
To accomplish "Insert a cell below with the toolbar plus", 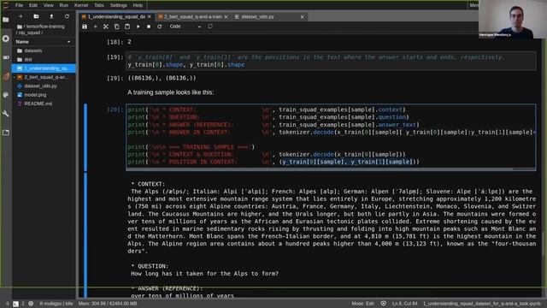I will pyautogui.click(x=95, y=27).
